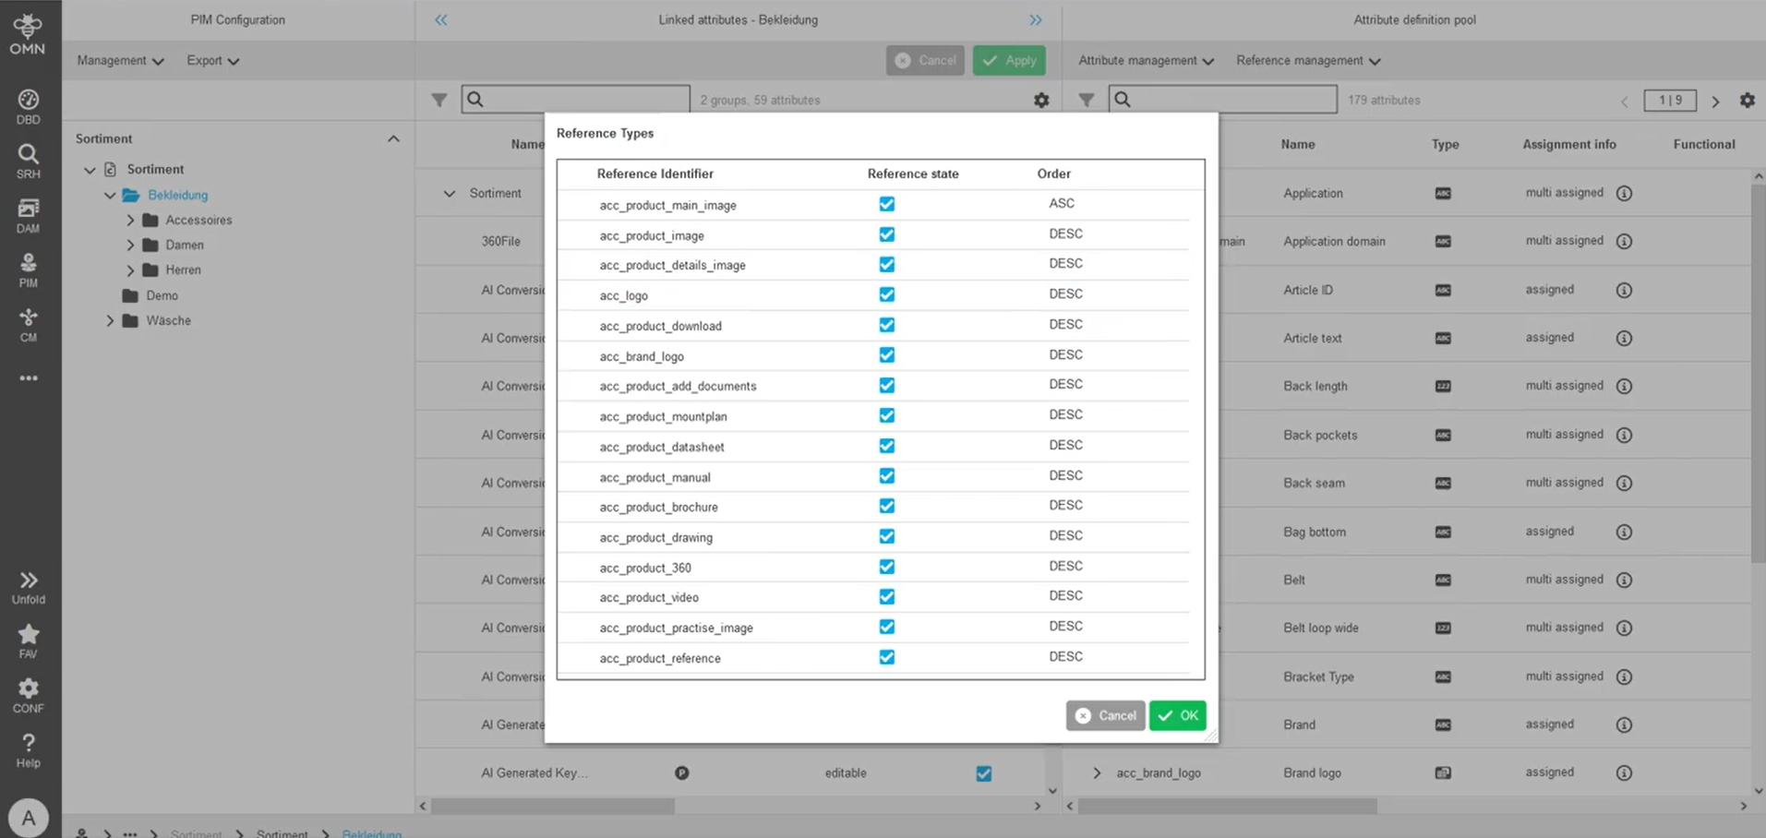This screenshot has width=1766, height=838.
Task: Confirm the Reference Types dialog with OK
Action: tap(1177, 715)
